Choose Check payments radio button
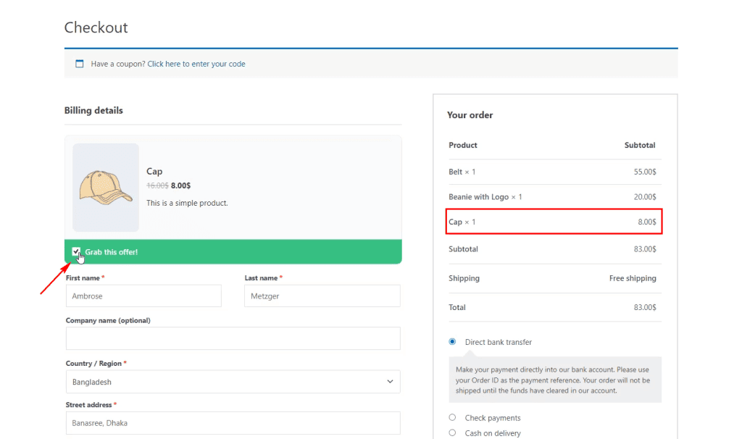Screen dimensions: 742x439 [453, 418]
